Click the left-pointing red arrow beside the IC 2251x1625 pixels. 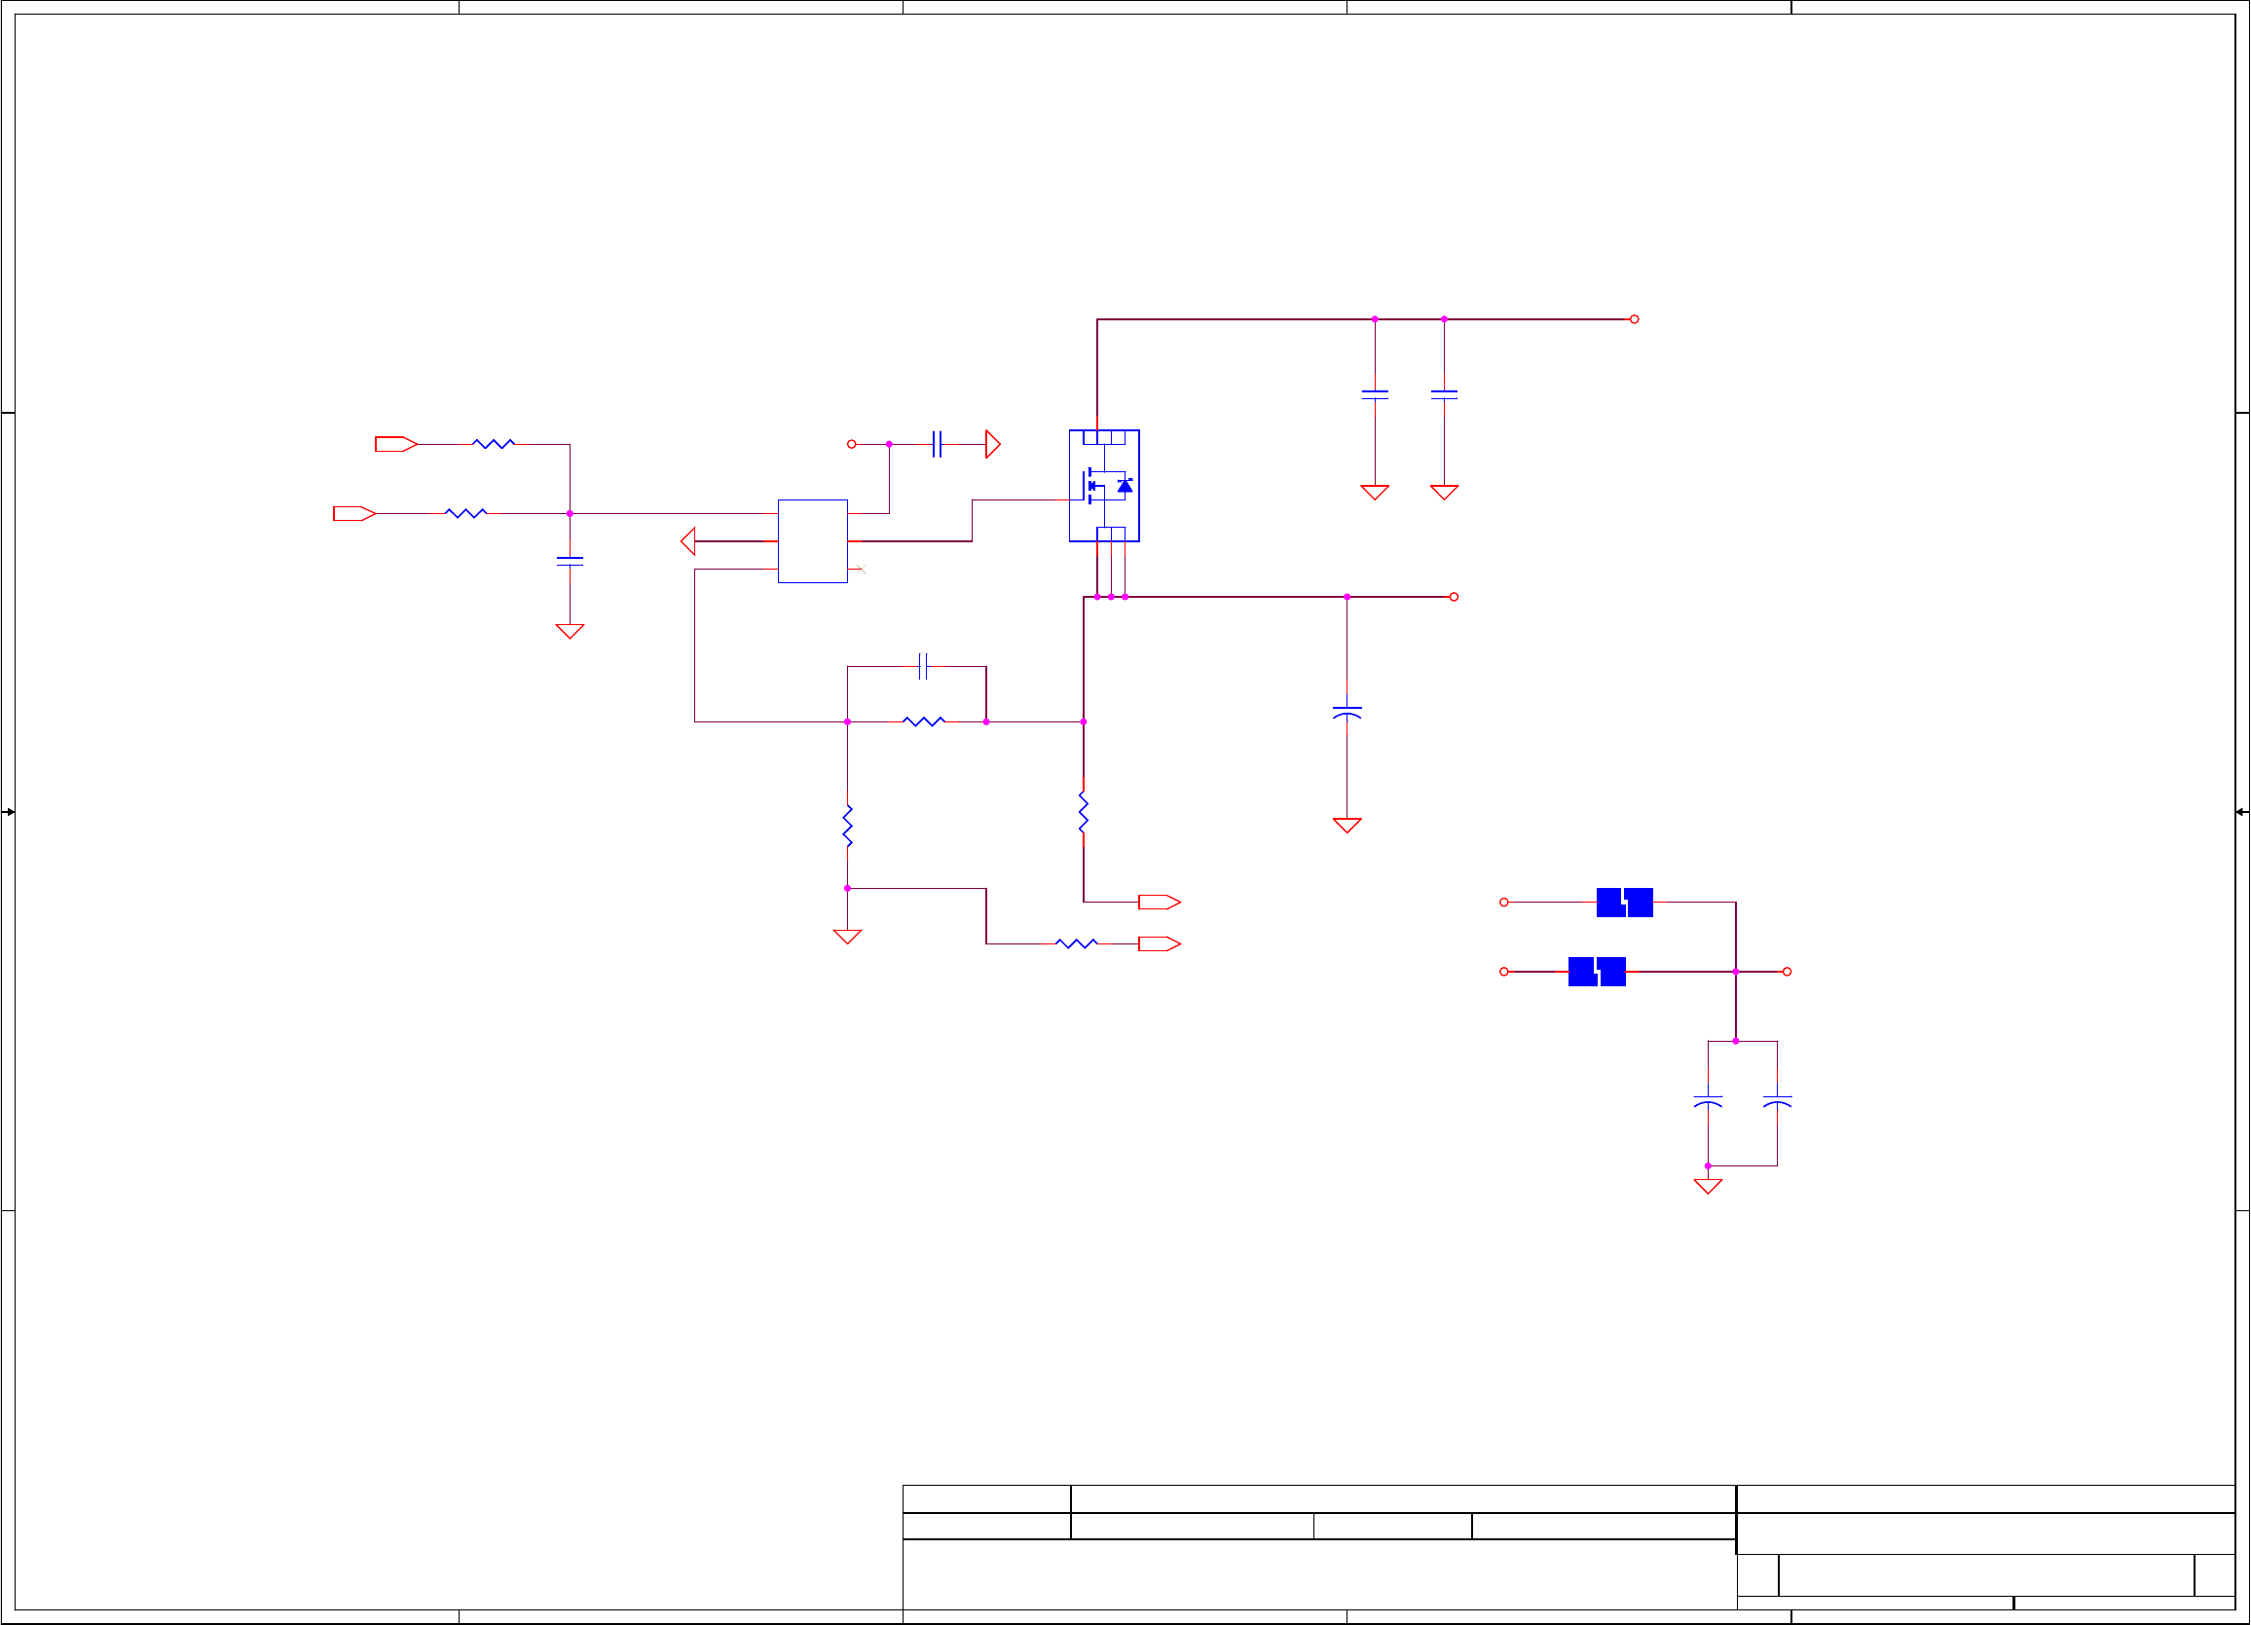pos(687,541)
